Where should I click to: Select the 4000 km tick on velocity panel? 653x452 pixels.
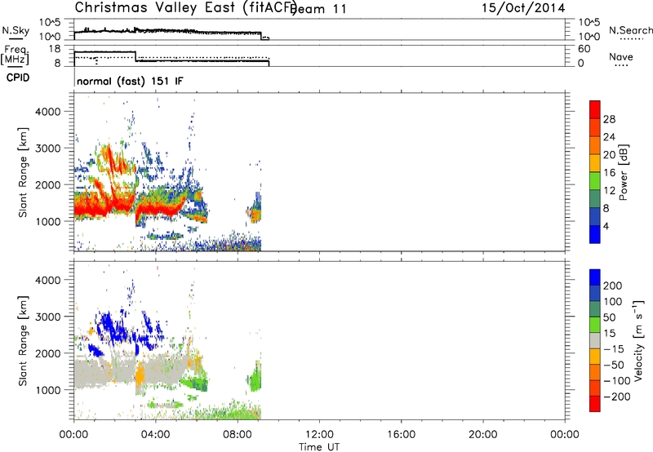pyautogui.click(x=48, y=280)
